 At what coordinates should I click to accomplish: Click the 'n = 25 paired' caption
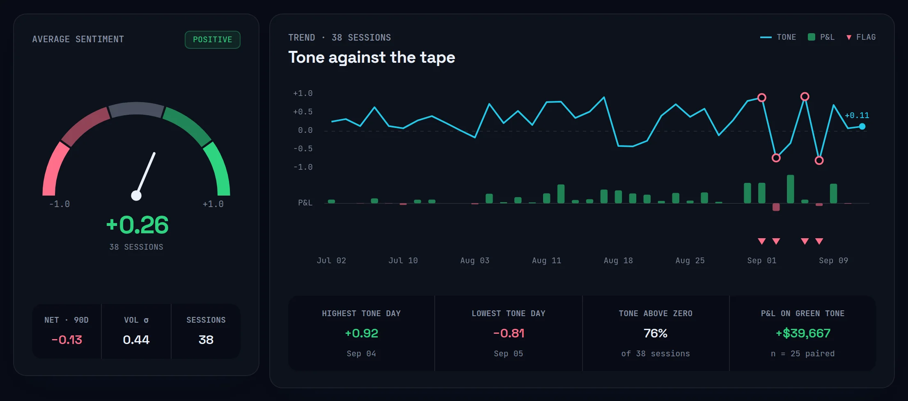(x=803, y=353)
